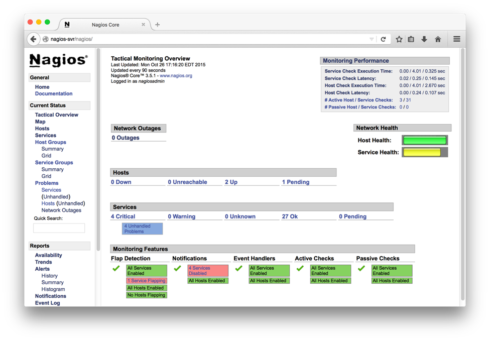490x341 pixels.
Task: Open the www.nagios.org link
Action: pos(176,76)
